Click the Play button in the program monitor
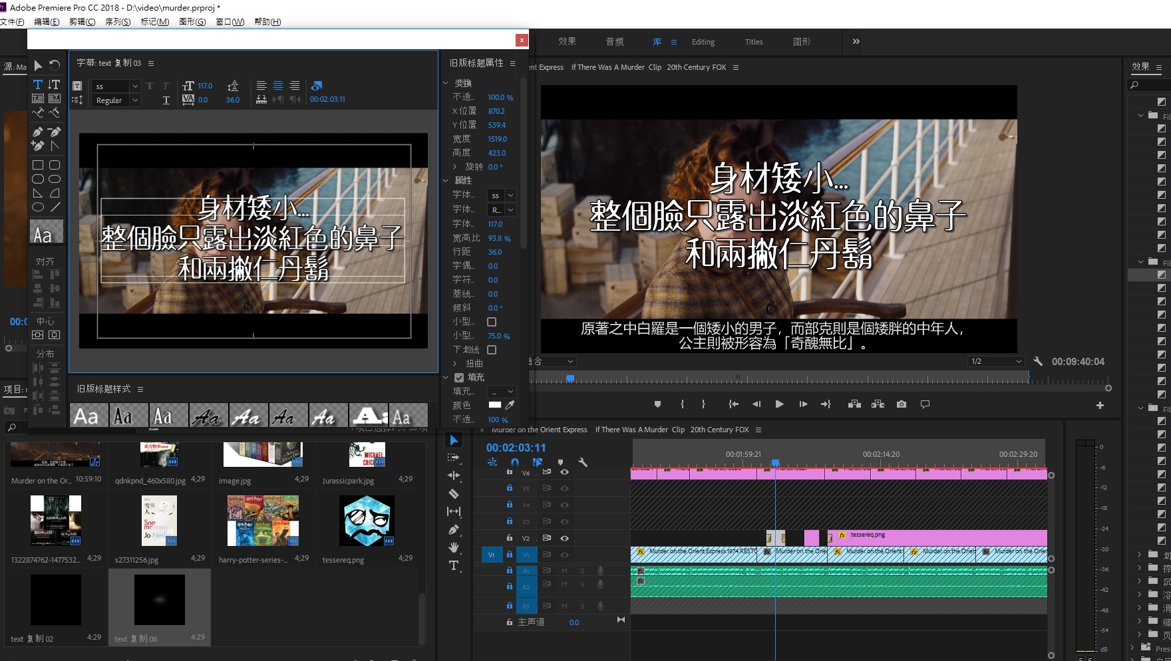Image resolution: width=1171 pixels, height=661 pixels. 779,404
